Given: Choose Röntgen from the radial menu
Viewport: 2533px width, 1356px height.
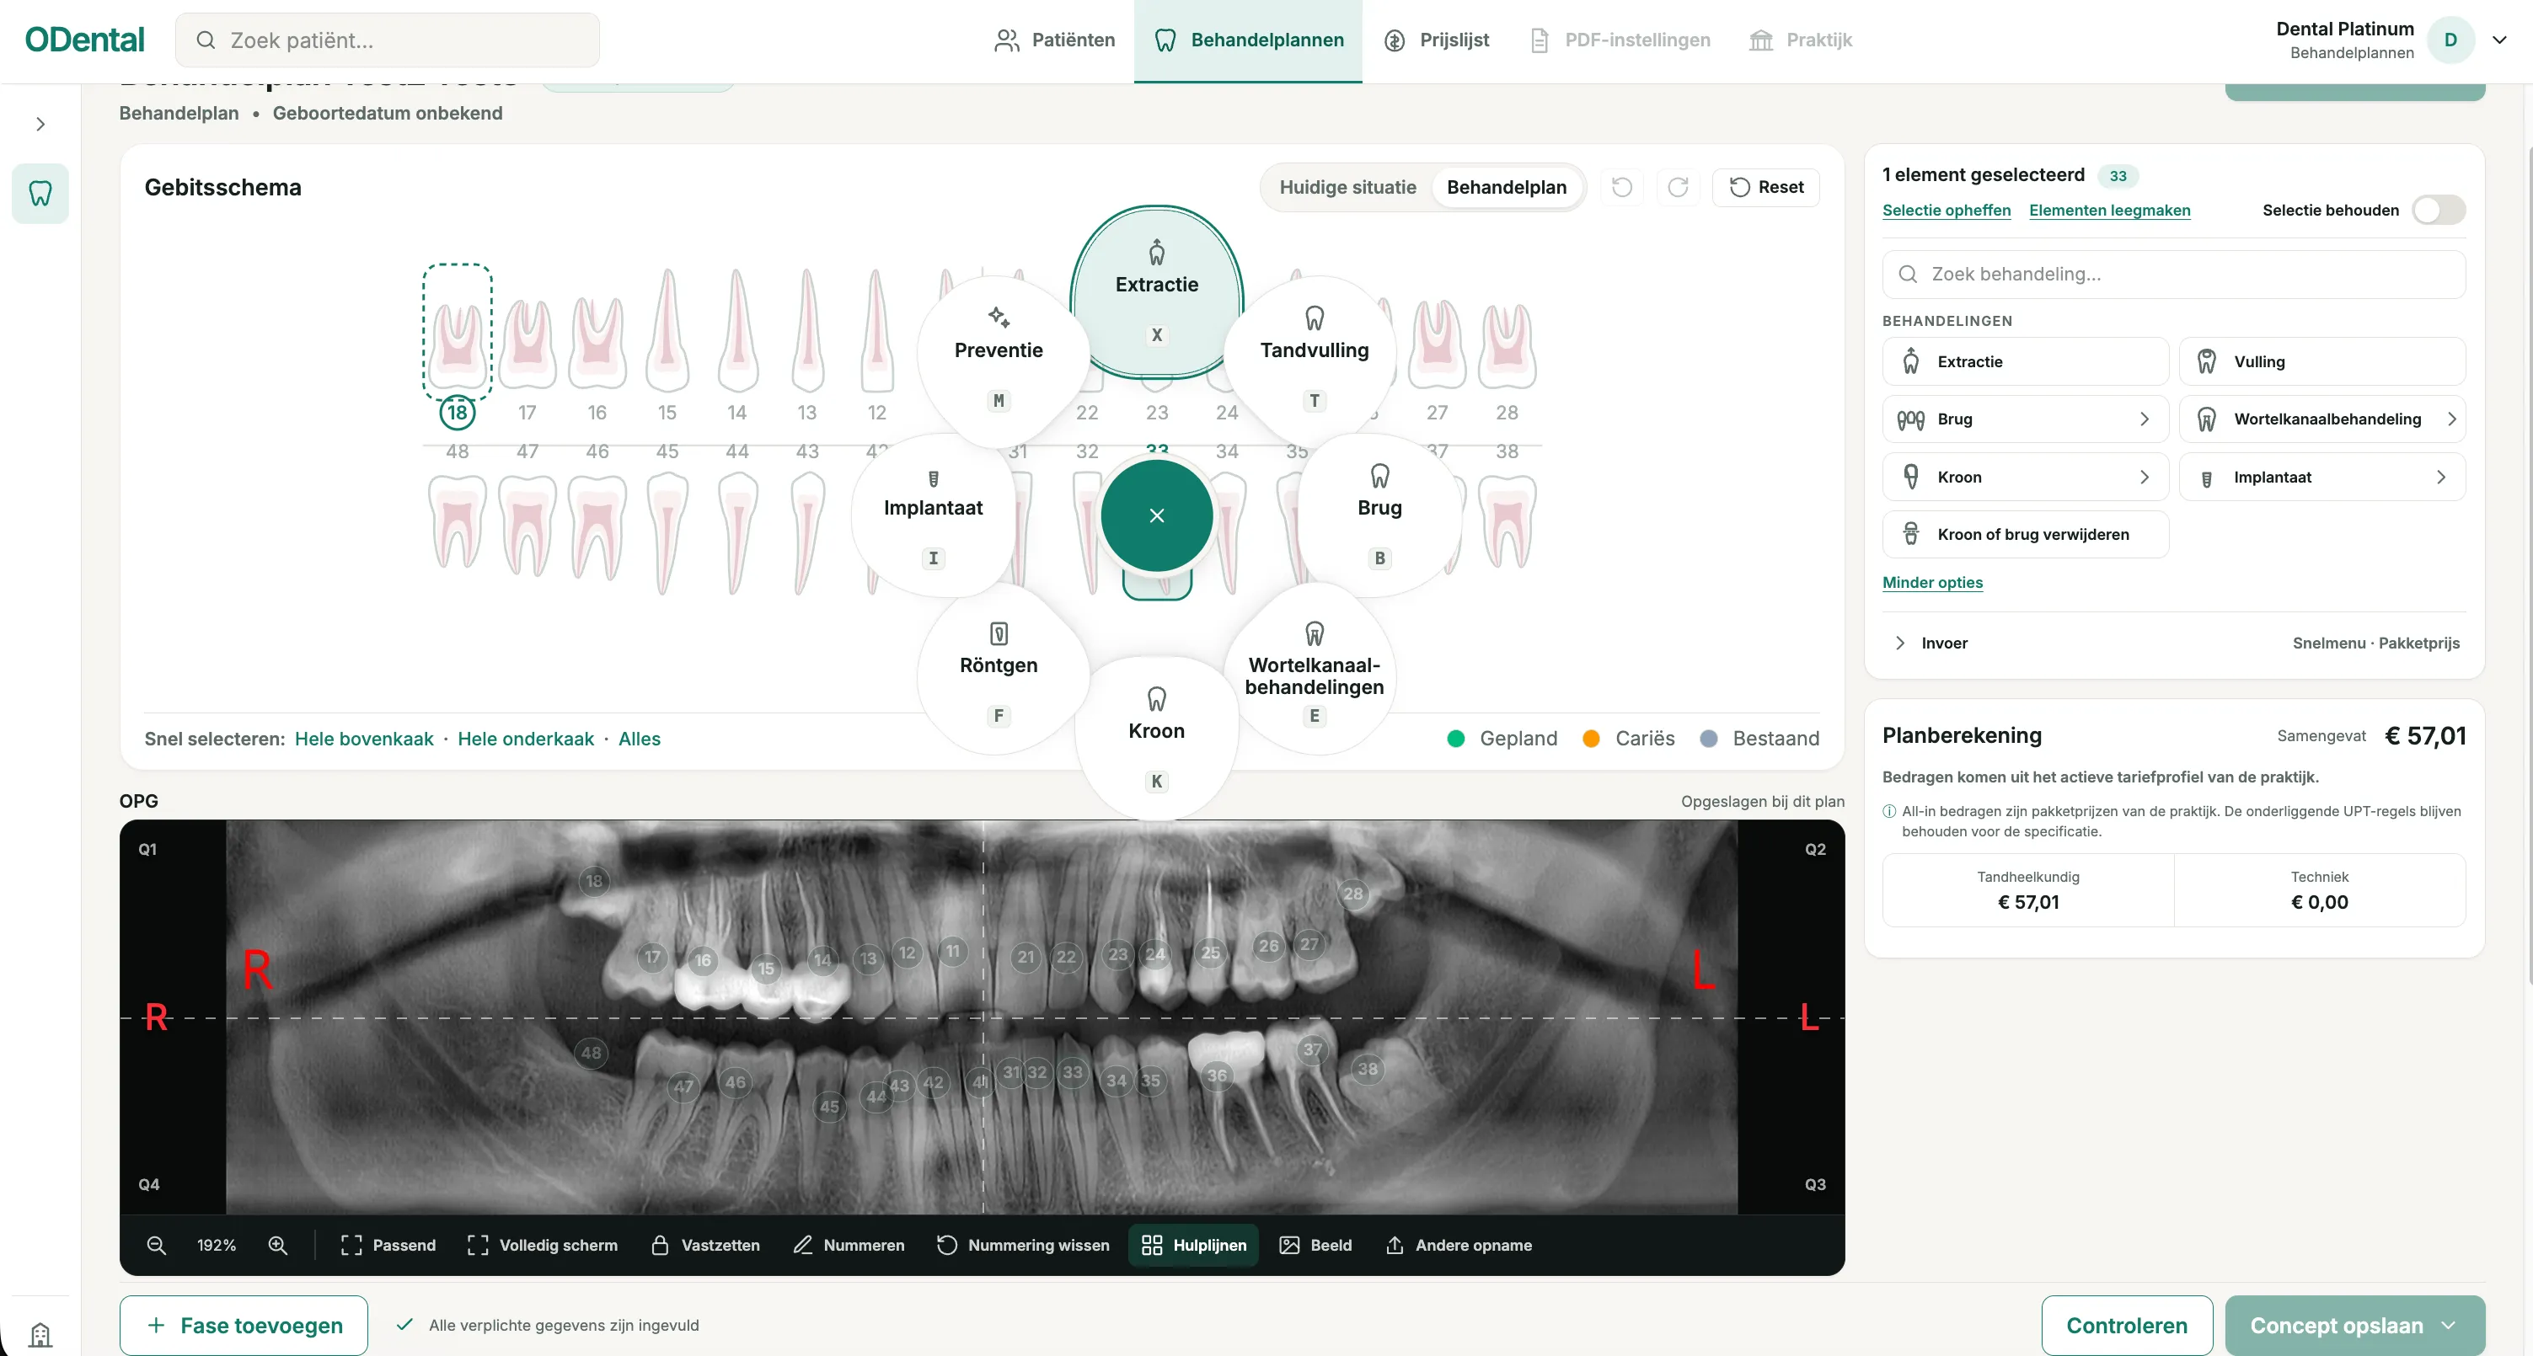Looking at the screenshot, I should click(x=998, y=672).
